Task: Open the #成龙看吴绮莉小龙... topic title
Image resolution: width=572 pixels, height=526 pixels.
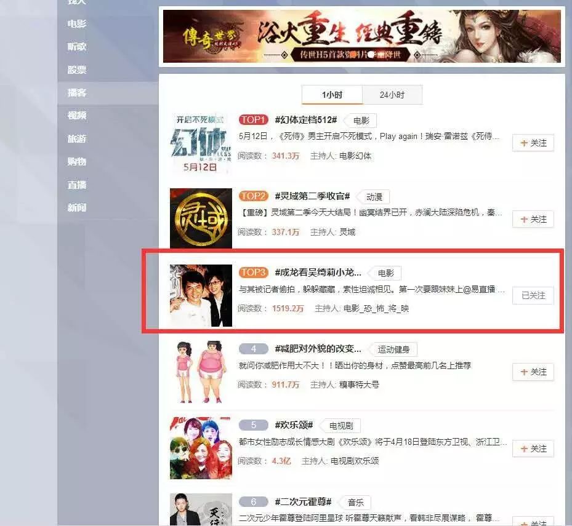Action: (318, 273)
